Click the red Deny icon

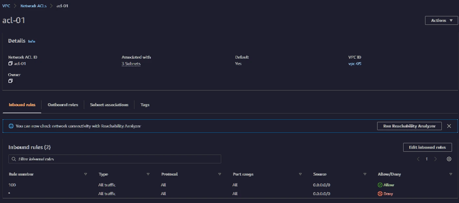click(x=380, y=194)
